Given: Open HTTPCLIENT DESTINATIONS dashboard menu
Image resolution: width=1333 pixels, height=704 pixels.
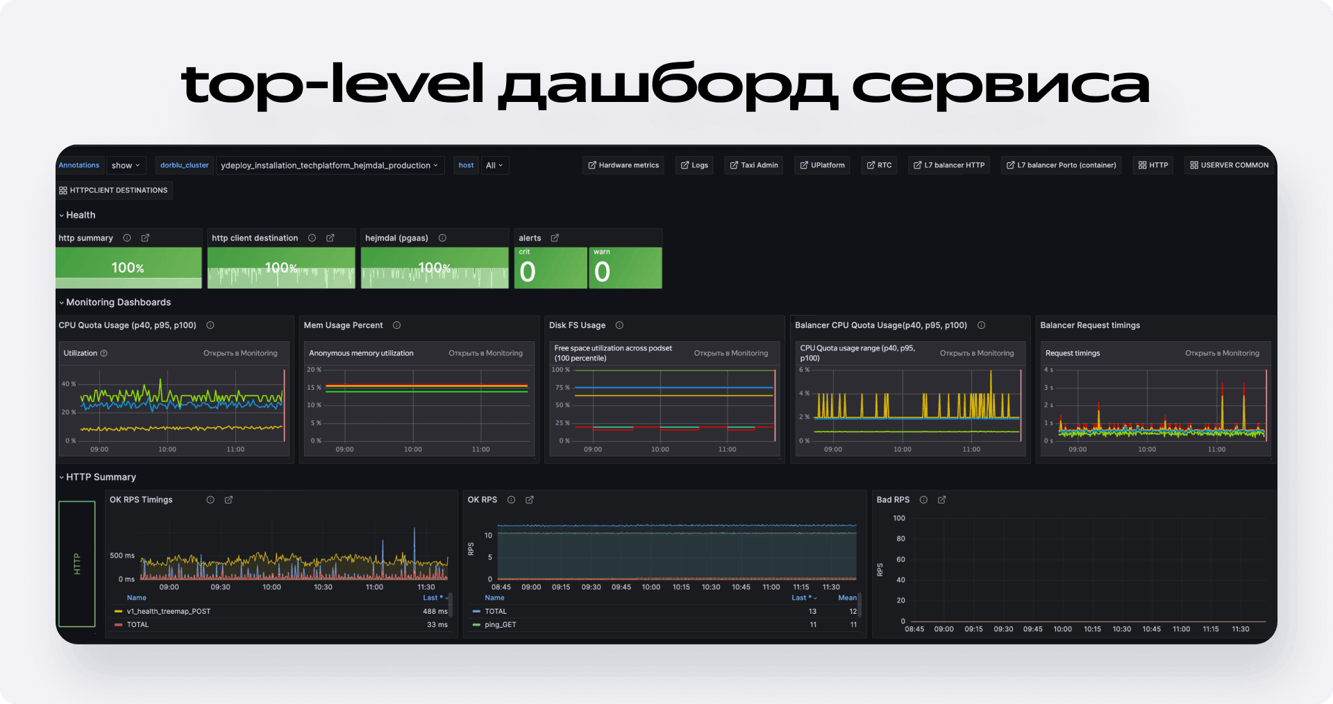Looking at the screenshot, I should coord(114,190).
